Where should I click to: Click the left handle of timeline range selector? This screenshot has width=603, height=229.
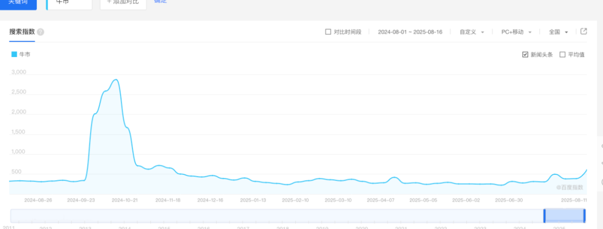[x=544, y=216]
